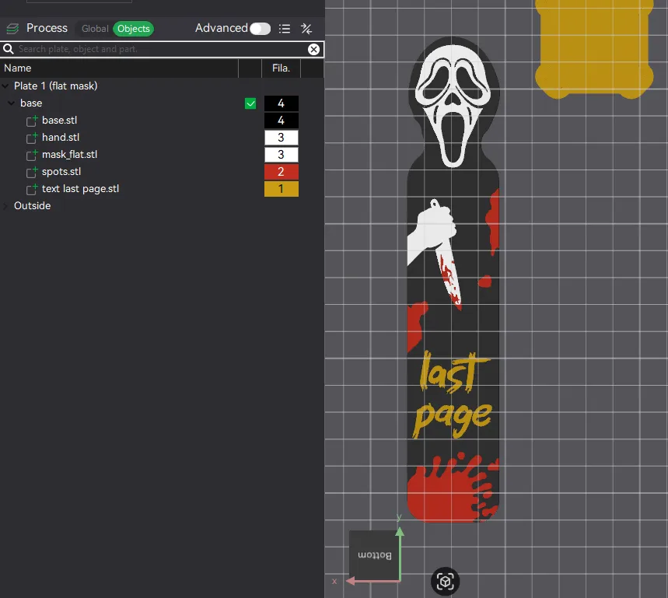The image size is (668, 598).
Task: Click the Fila. column header
Action: [x=281, y=68]
